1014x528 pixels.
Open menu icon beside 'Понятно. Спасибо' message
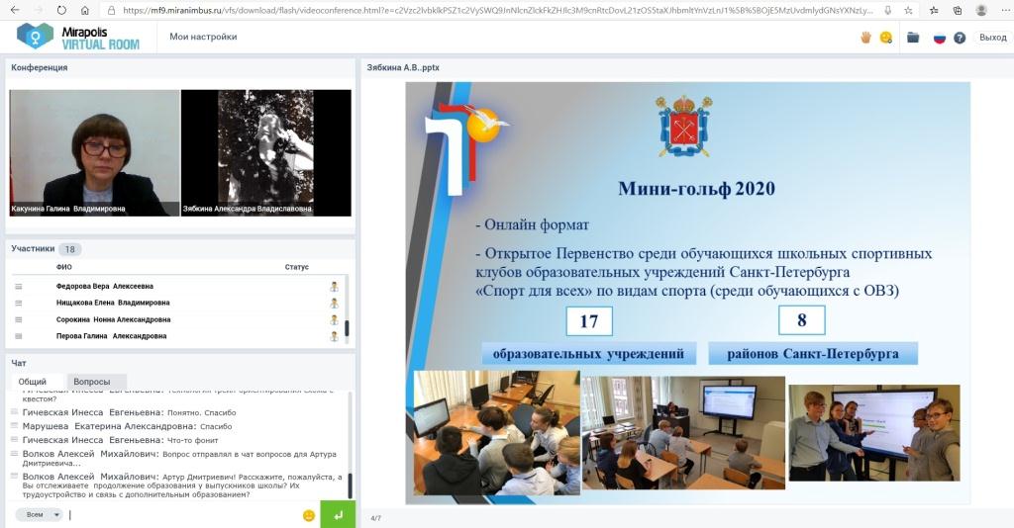pos(14,411)
